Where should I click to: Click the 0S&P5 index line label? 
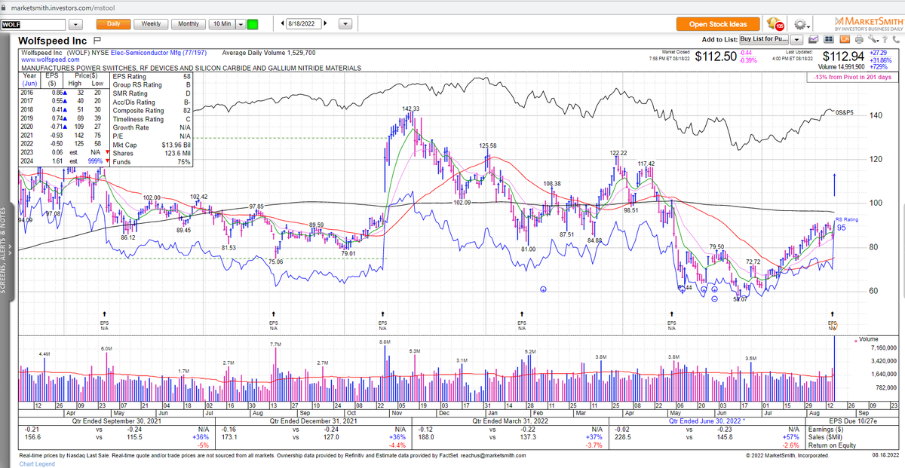tap(845, 112)
